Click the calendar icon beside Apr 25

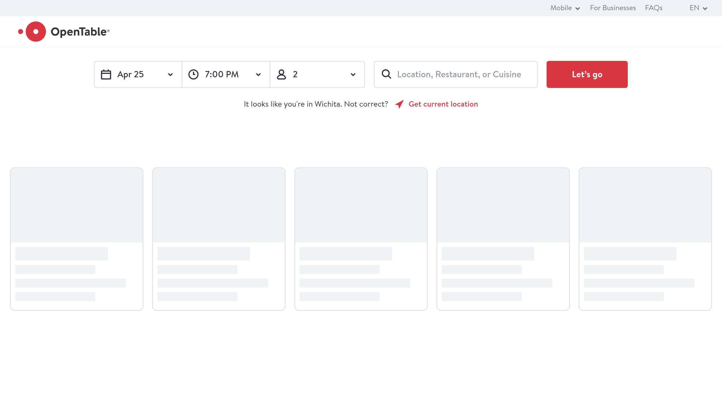click(x=106, y=74)
